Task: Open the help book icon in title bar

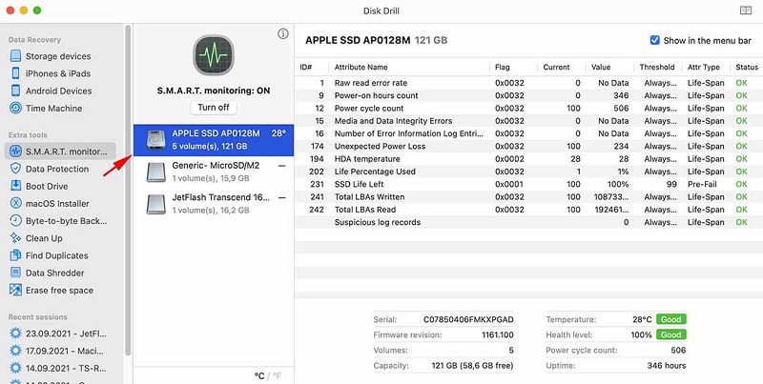Action: pyautogui.click(x=746, y=10)
